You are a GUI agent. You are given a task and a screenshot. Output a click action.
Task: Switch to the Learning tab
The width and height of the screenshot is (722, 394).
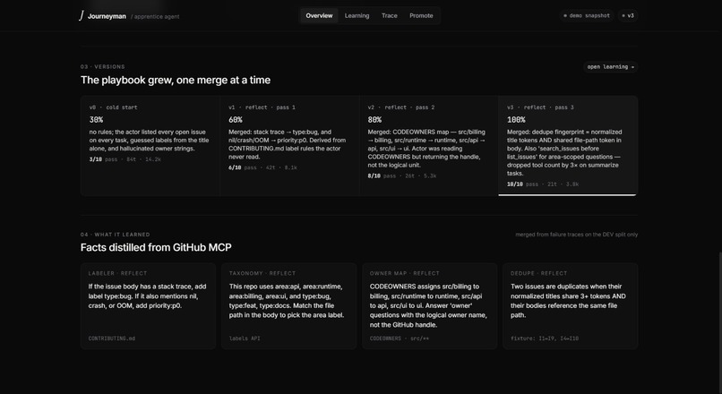(357, 15)
